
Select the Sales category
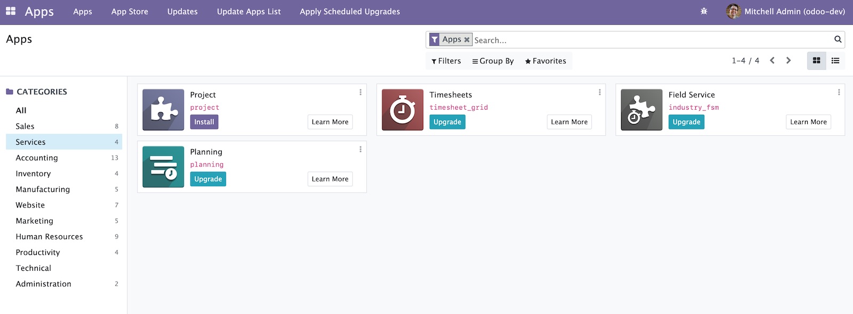[x=64, y=126]
